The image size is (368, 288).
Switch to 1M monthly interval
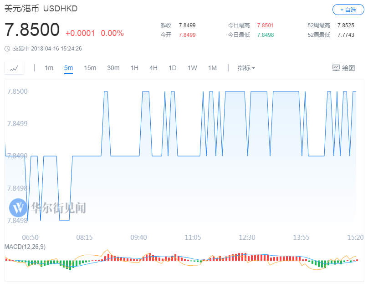coord(212,68)
